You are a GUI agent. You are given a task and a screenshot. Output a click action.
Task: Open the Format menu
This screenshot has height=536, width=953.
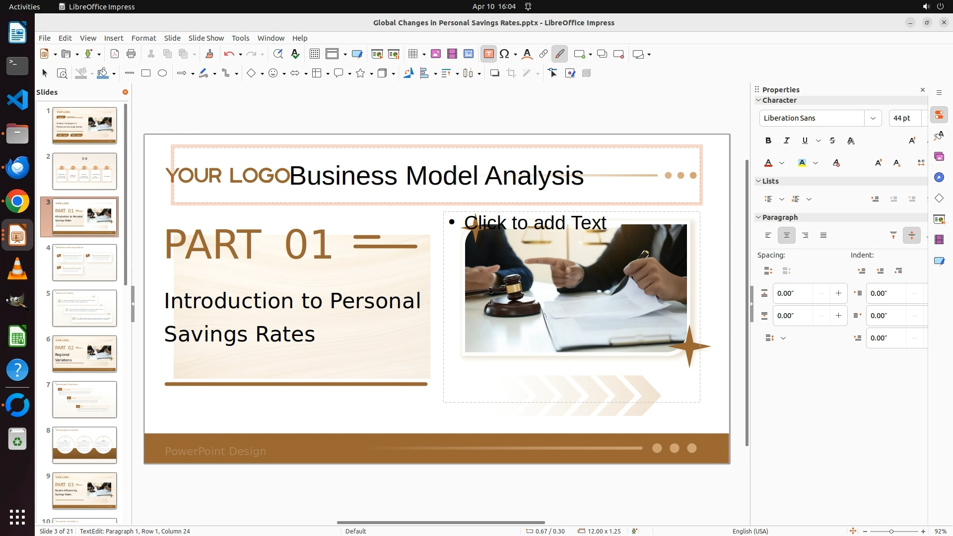point(143,38)
